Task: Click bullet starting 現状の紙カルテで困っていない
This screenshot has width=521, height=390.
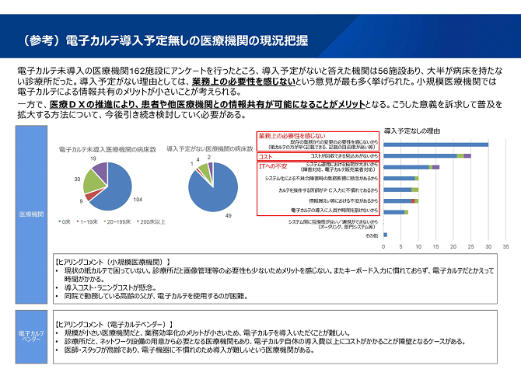Action: pyautogui.click(x=279, y=274)
